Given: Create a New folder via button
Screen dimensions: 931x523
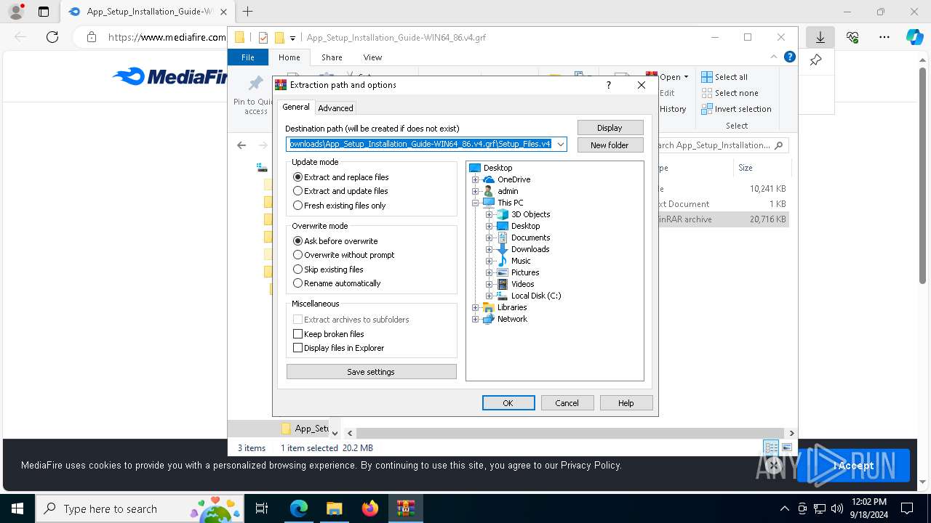Looking at the screenshot, I should 610,145.
